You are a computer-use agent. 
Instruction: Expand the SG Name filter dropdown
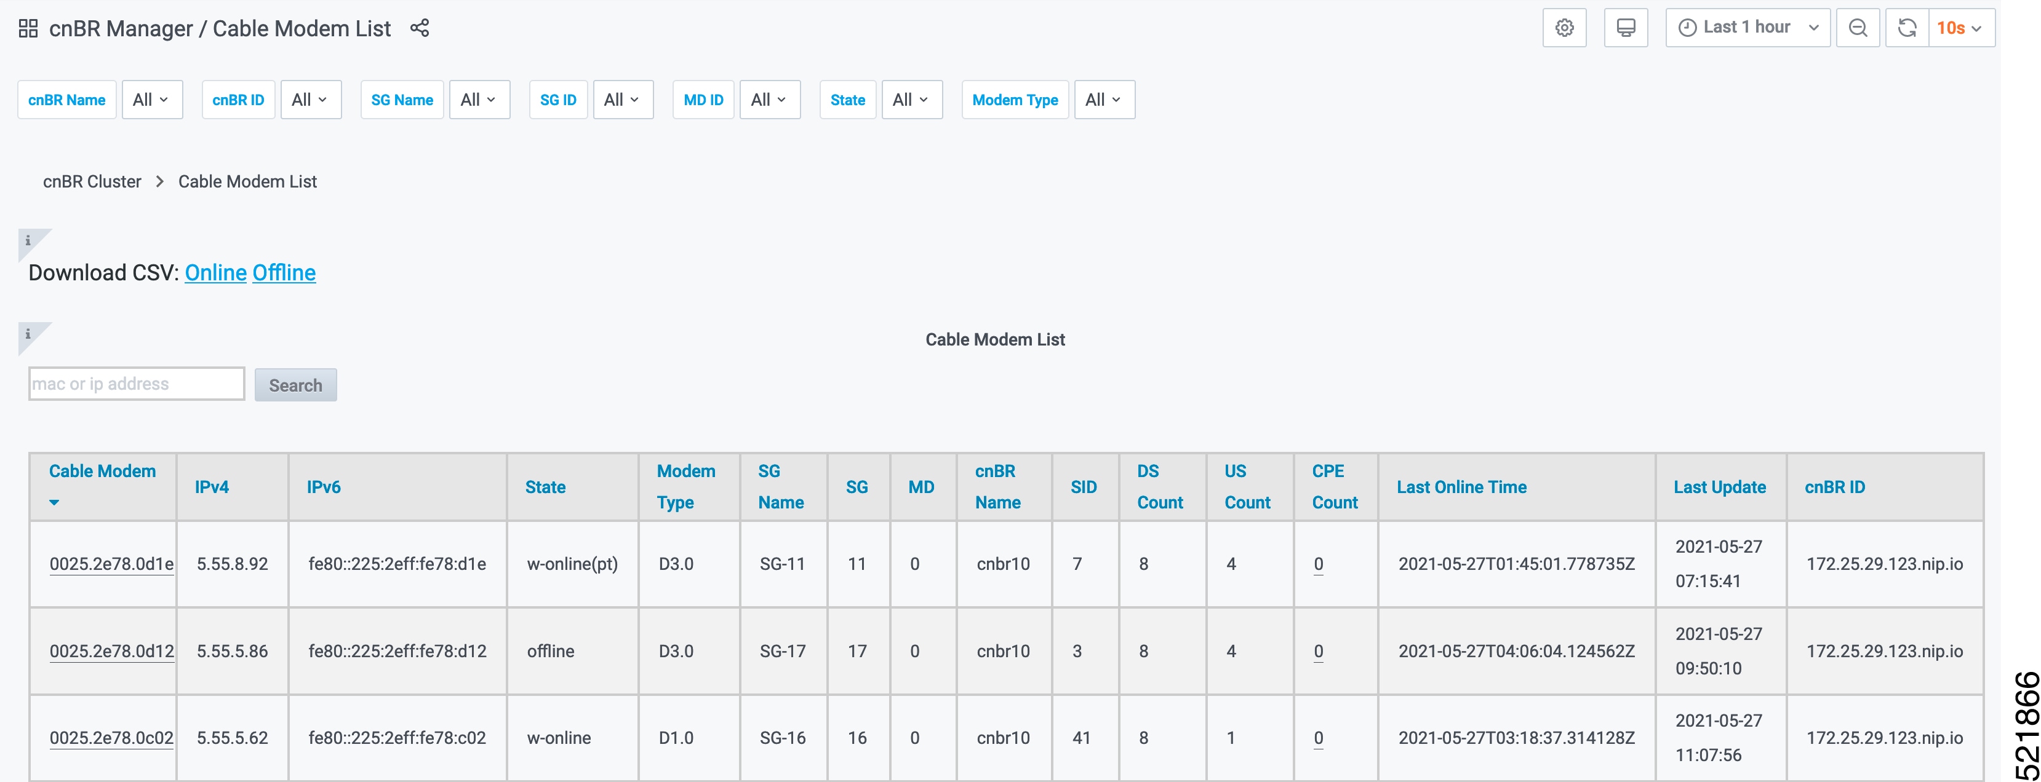point(479,100)
